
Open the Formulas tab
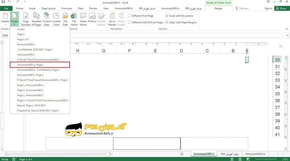(66, 8)
